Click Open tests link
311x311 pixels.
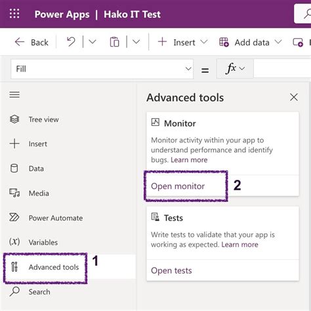171,270
